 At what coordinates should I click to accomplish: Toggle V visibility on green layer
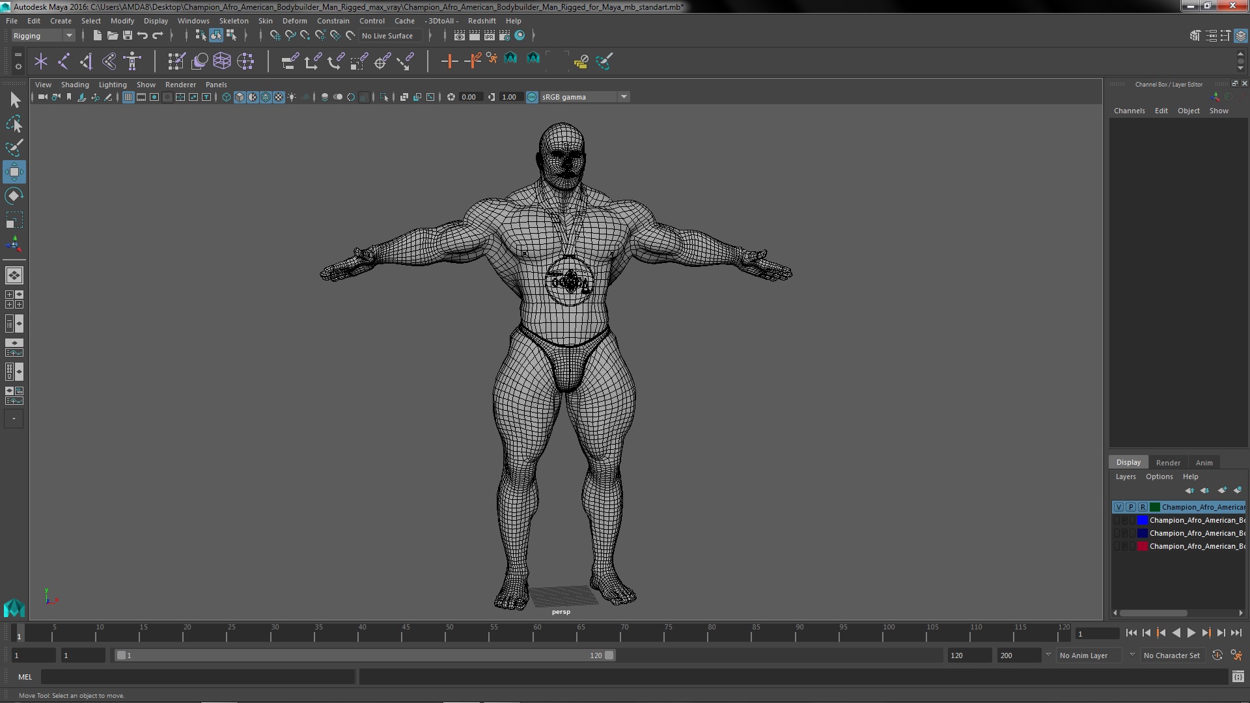[x=1118, y=507]
